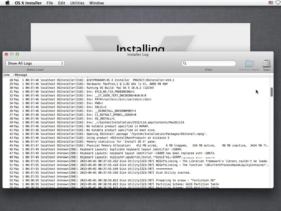
Task: Select line 50 Librarian framework's library message
Action: (x=136, y=161)
